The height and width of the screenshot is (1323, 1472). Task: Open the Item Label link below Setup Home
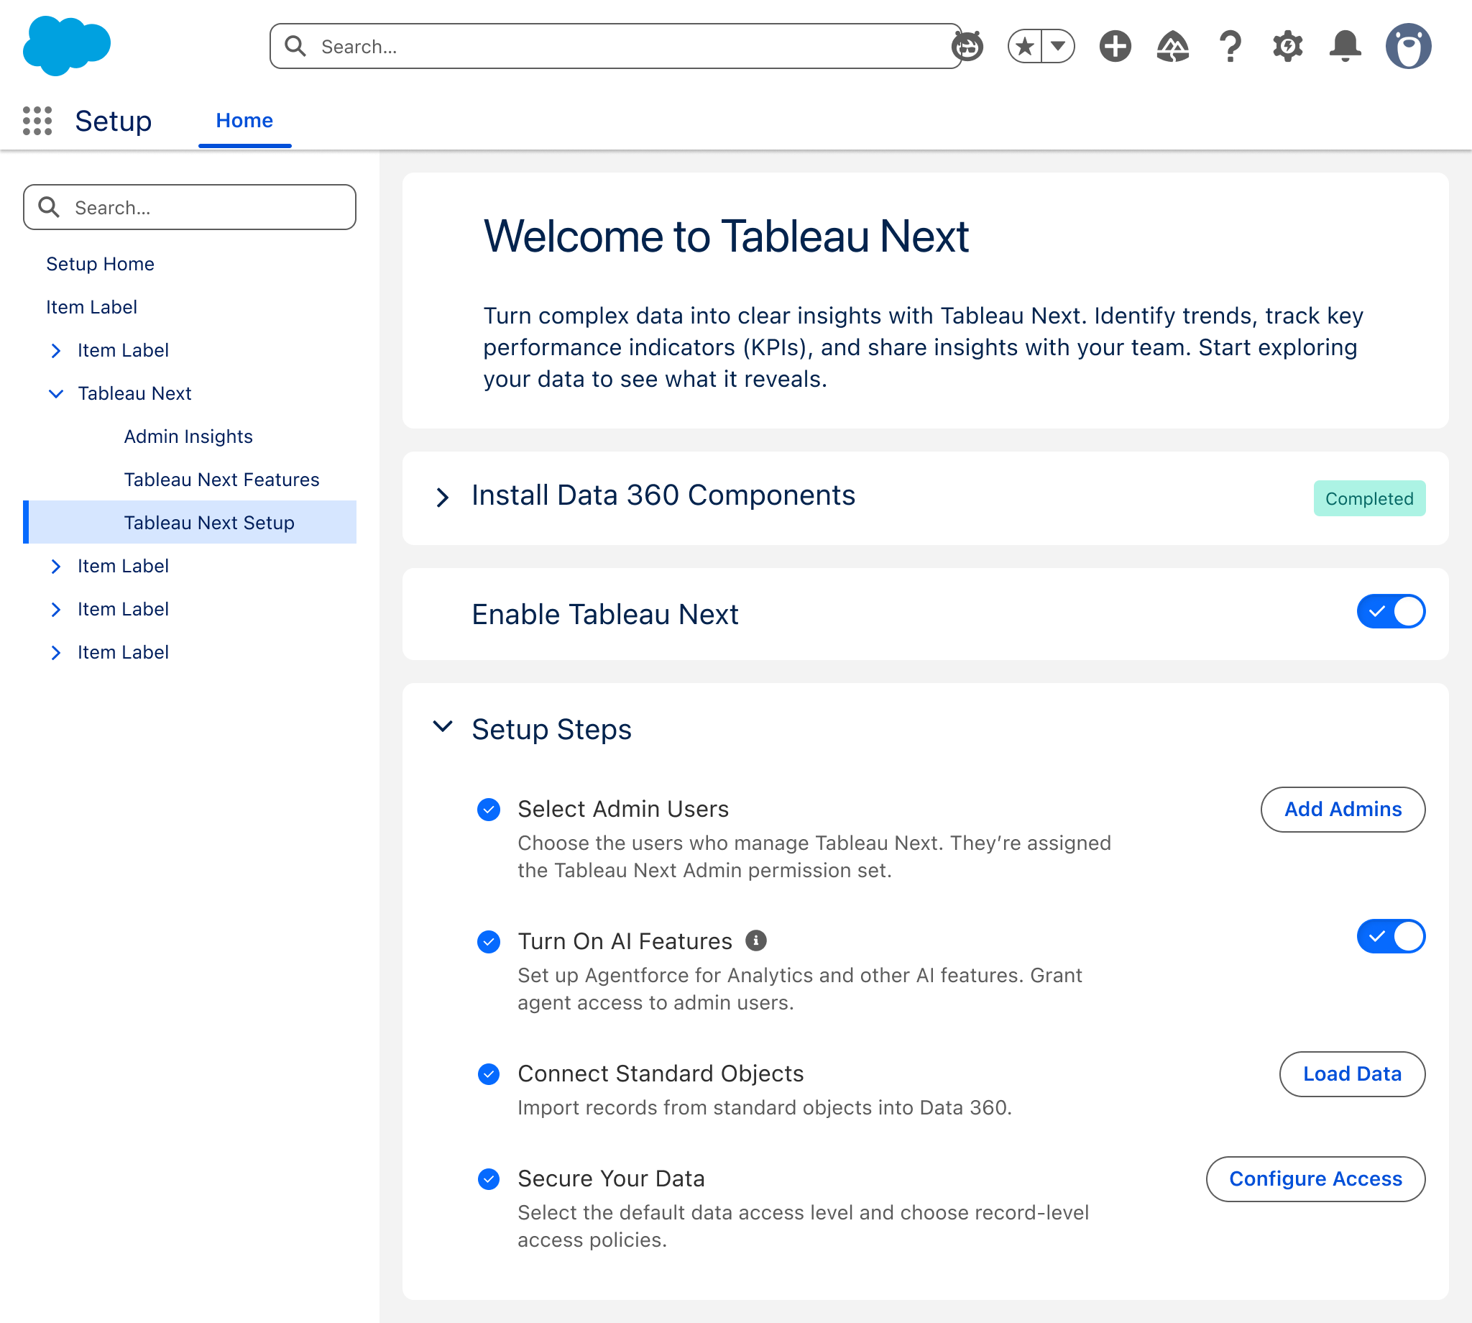(x=91, y=307)
